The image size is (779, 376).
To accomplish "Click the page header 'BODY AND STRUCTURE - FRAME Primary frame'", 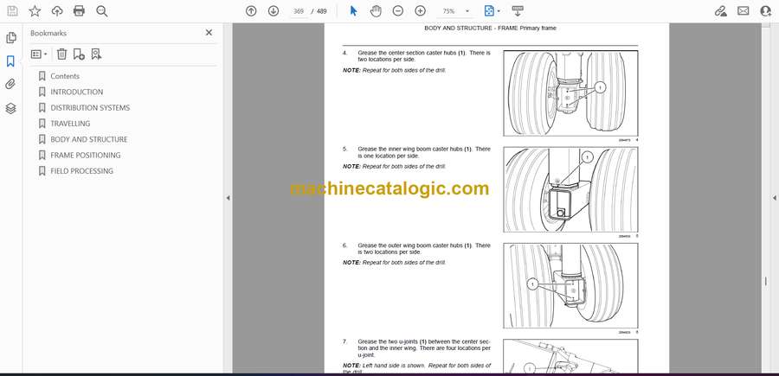I will [x=490, y=29].
